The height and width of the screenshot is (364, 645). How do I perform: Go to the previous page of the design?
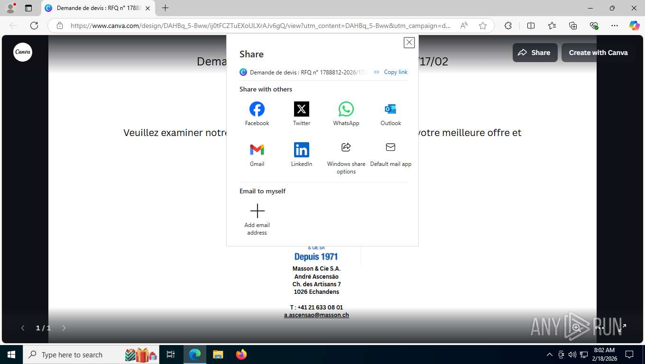[23, 328]
